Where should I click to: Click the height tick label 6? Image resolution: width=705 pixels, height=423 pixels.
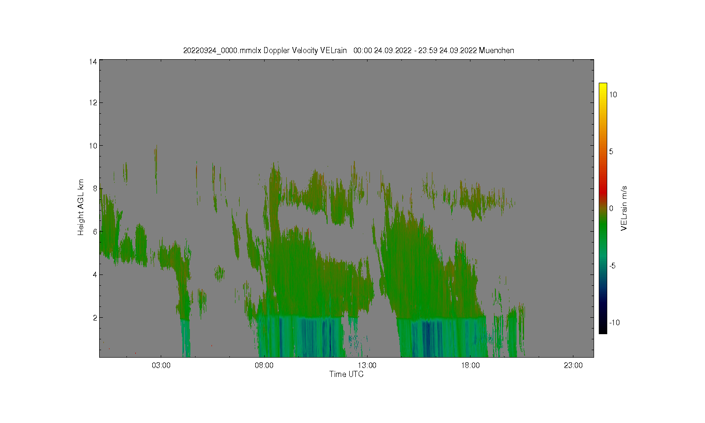95,232
